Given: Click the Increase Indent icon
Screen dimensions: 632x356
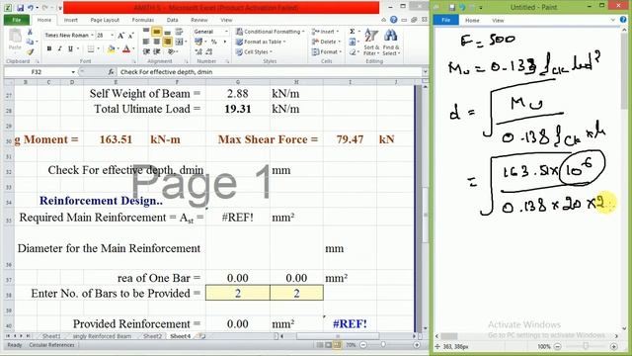Looking at the screenshot, I should pos(157,51).
